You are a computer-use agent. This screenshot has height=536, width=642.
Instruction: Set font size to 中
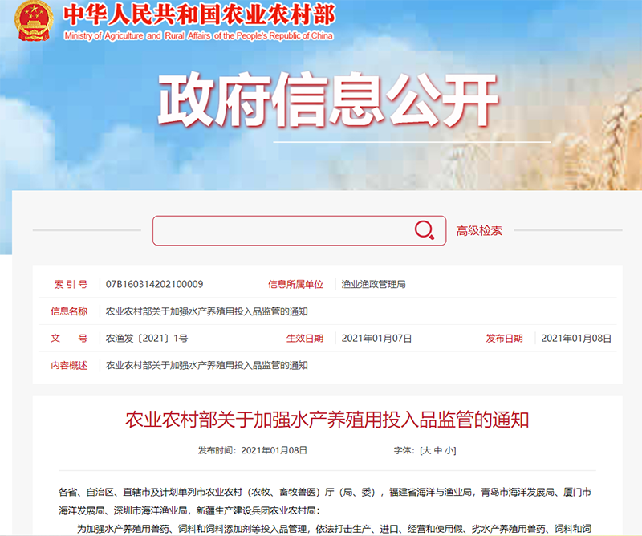click(437, 450)
